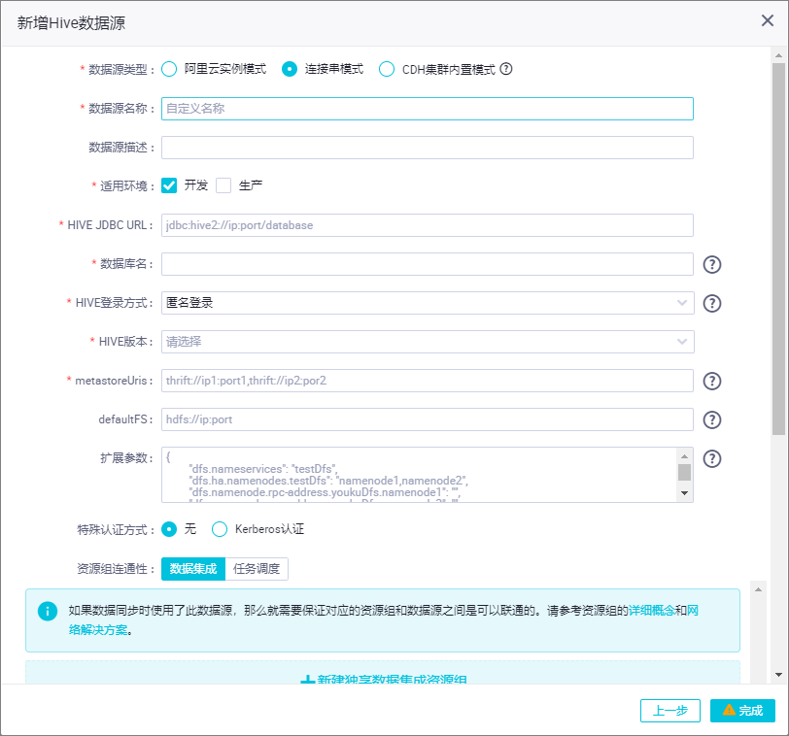Image resolution: width=789 pixels, height=736 pixels.
Task: Focus the metastoreUris input field
Action: [x=428, y=381]
